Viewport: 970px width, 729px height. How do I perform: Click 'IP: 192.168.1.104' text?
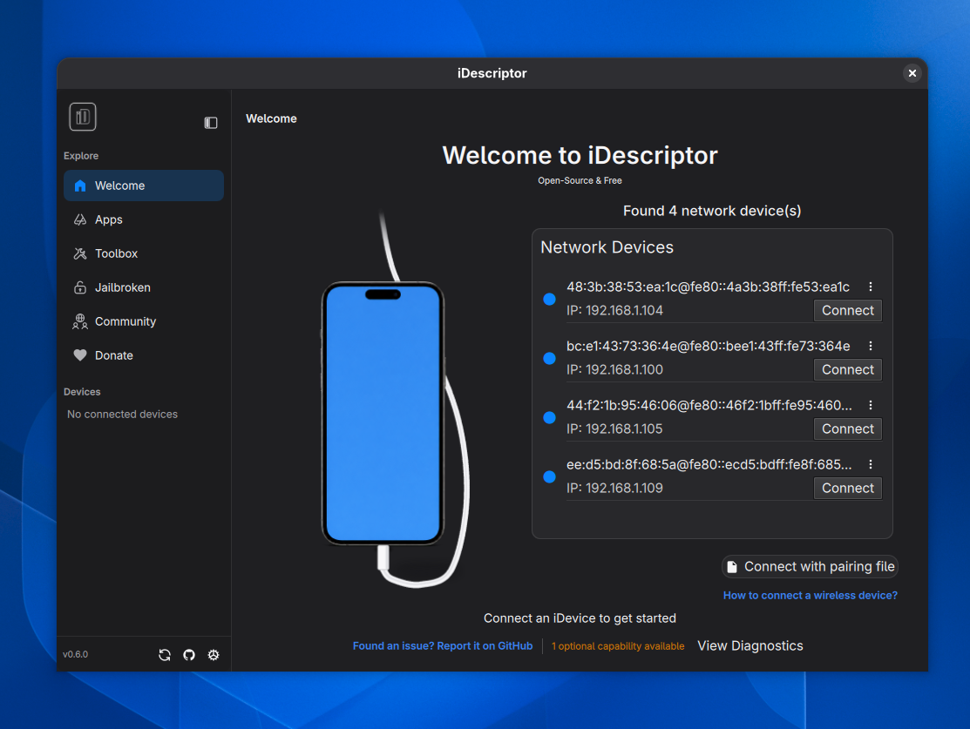(615, 310)
